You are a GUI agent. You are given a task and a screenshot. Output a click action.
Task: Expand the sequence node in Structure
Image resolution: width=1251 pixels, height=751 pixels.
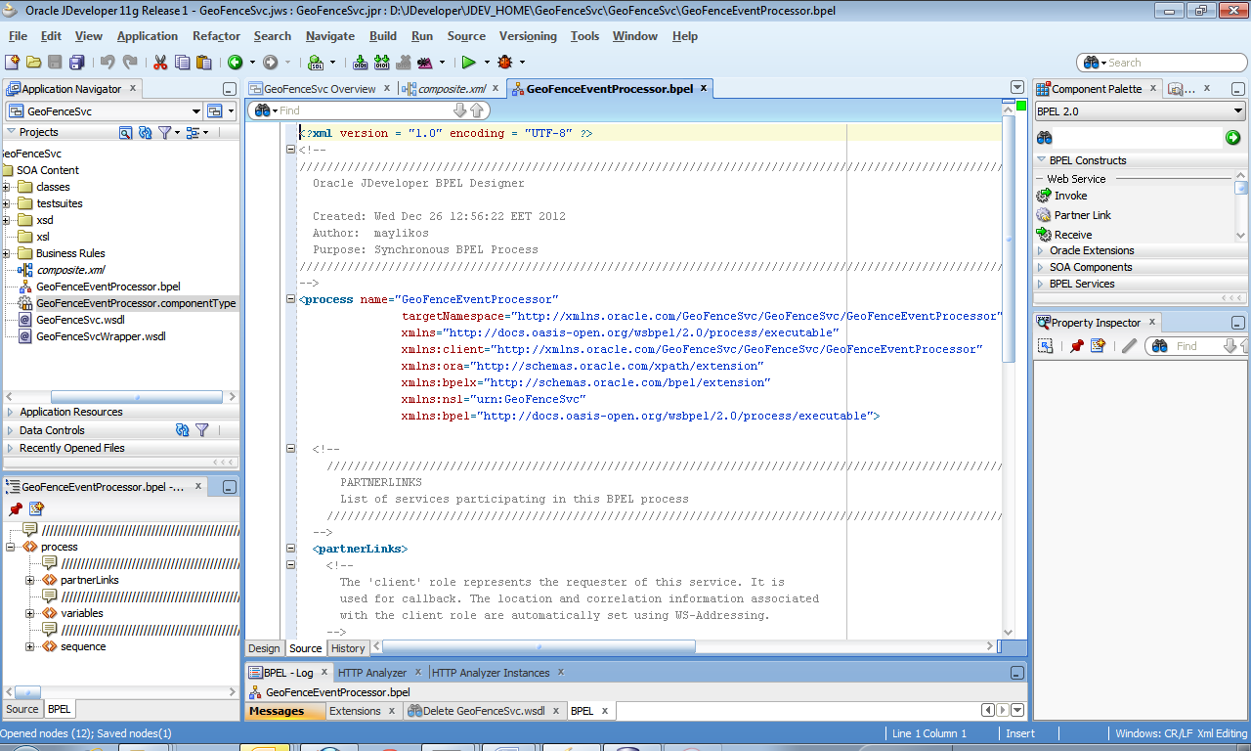pyautogui.click(x=30, y=646)
